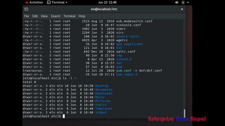
Task: Click the wgetrc filename
Action: [122, 40]
